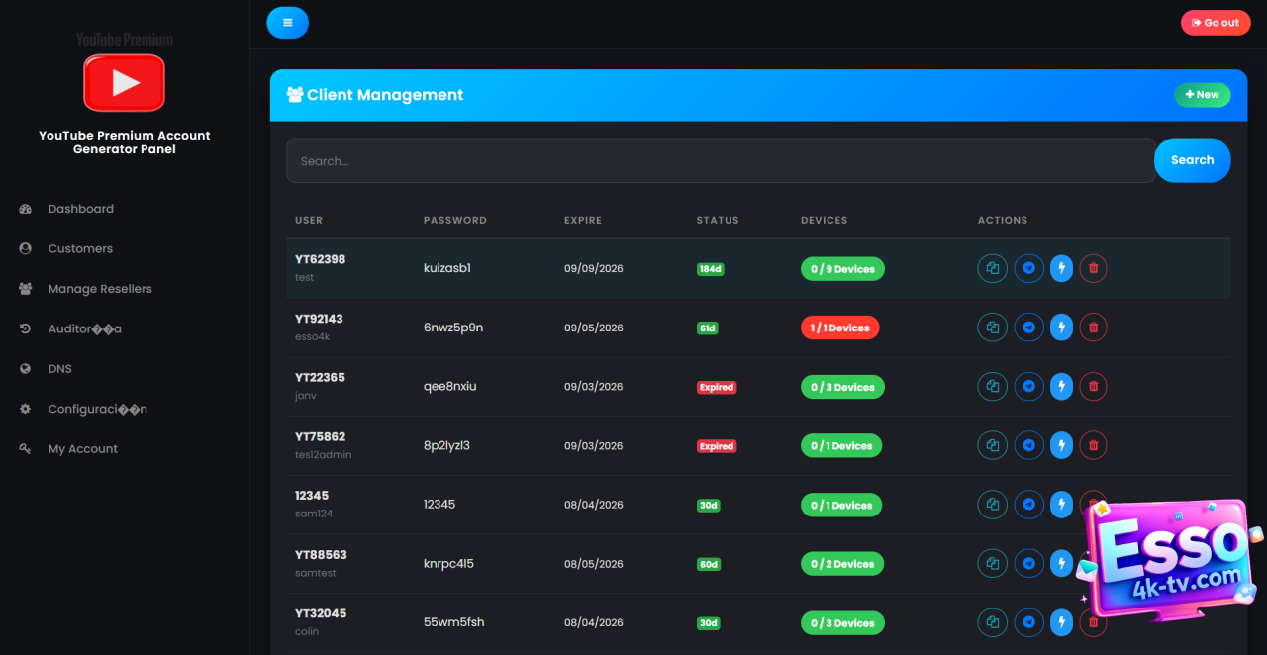Open My Account in the sidebar
This screenshot has width=1267, height=655.
(82, 449)
